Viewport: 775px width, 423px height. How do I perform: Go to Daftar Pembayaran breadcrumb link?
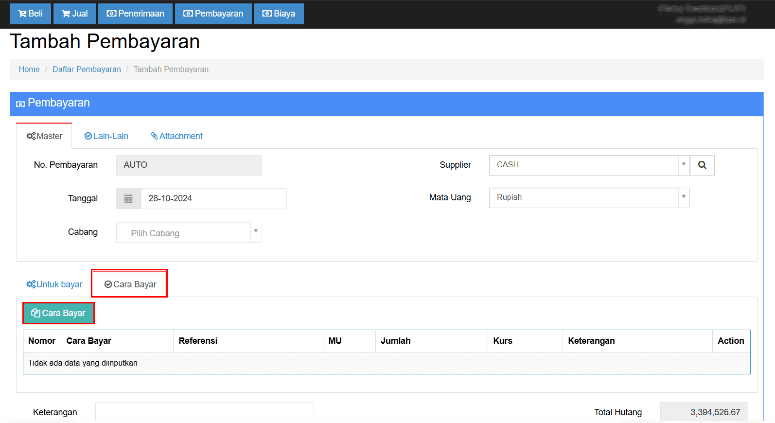[87, 69]
